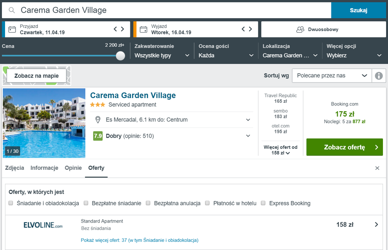Click the search magnifier icon
Image resolution: width=388 pixels, height=250 pixels.
tap(12, 10)
